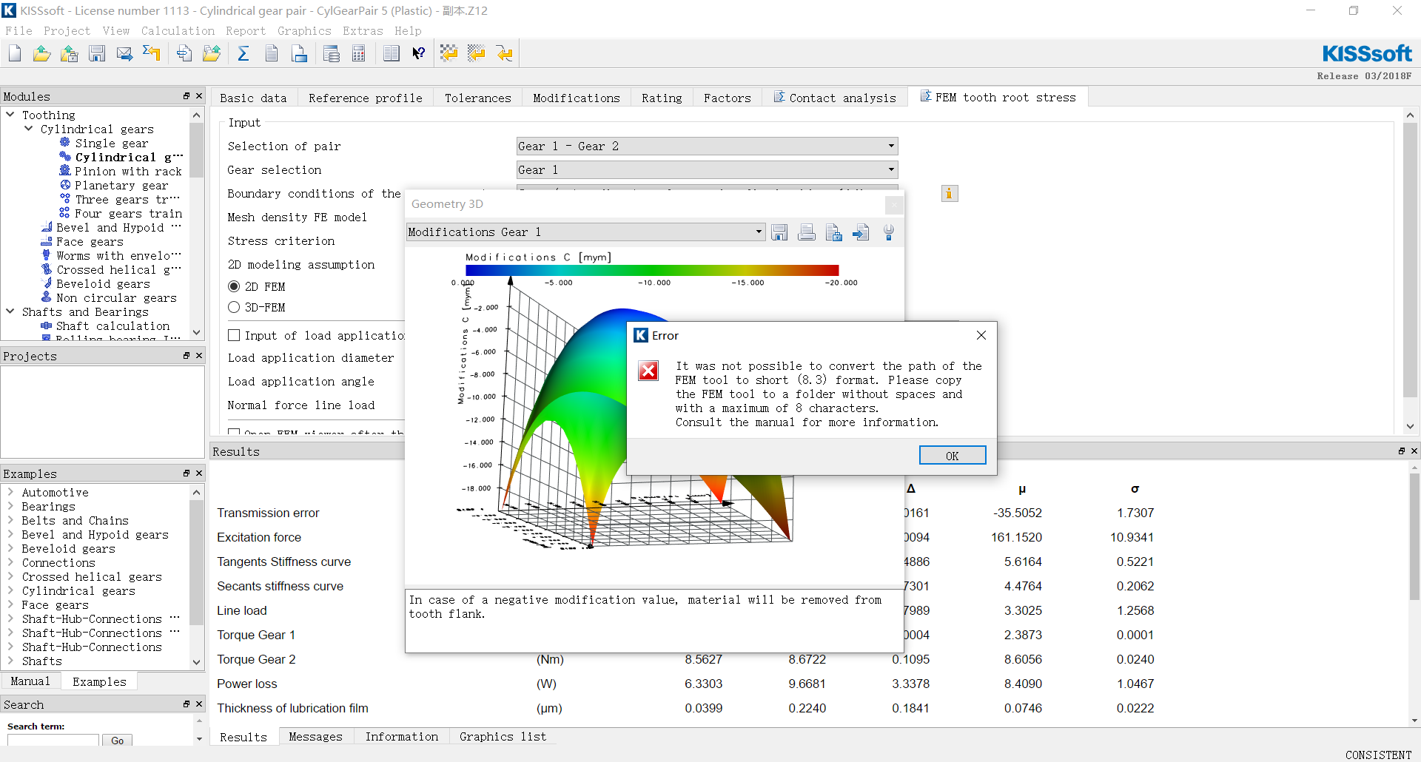Expand the Bearings examples folder

[10, 506]
